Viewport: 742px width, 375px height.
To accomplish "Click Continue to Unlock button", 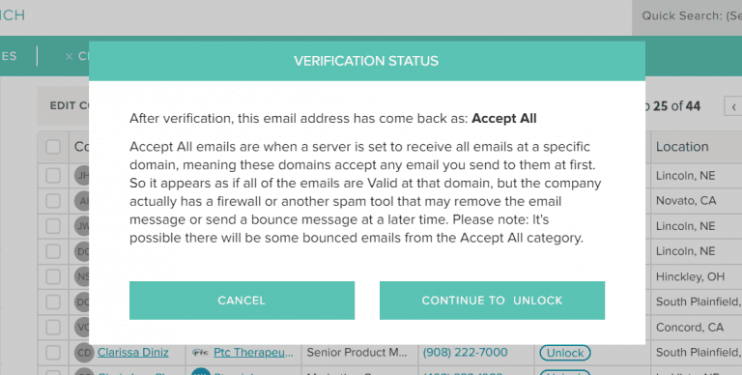I will [x=492, y=301].
